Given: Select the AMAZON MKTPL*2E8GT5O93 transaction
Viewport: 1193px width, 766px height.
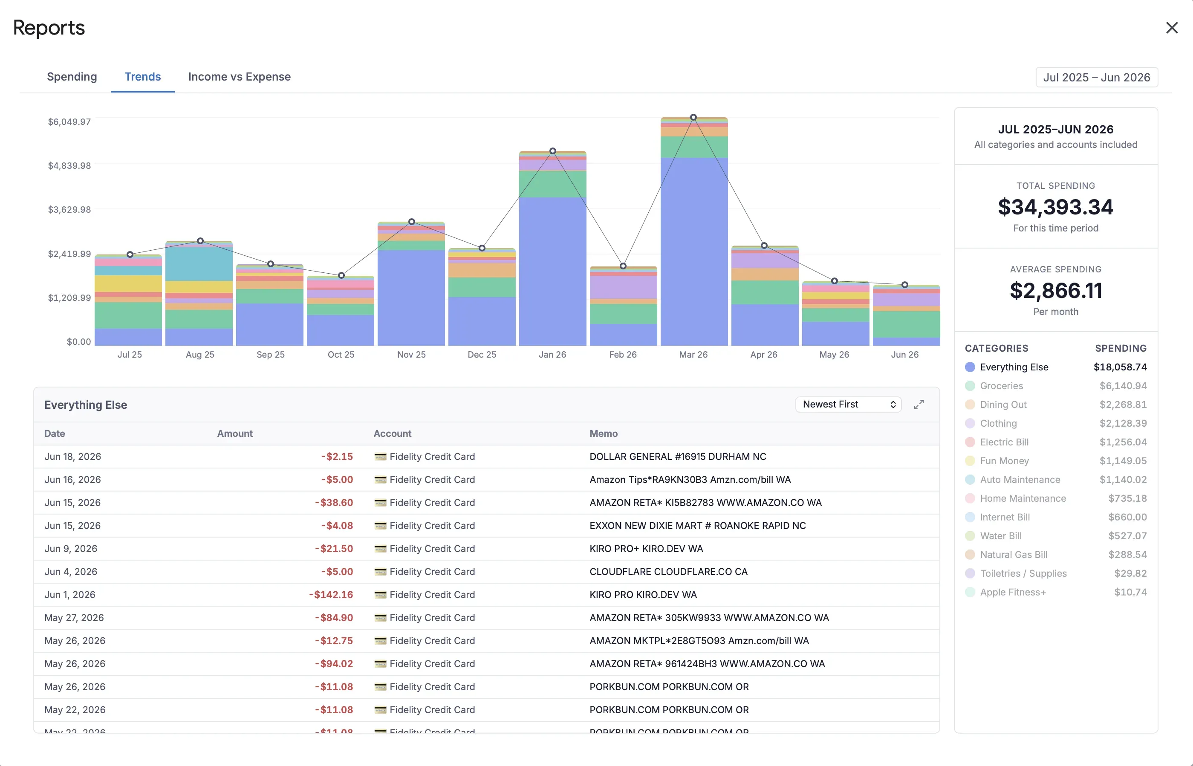Looking at the screenshot, I should [x=486, y=641].
